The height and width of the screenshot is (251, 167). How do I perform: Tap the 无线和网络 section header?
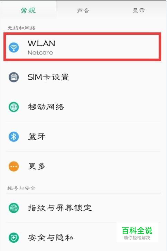pos(21,28)
